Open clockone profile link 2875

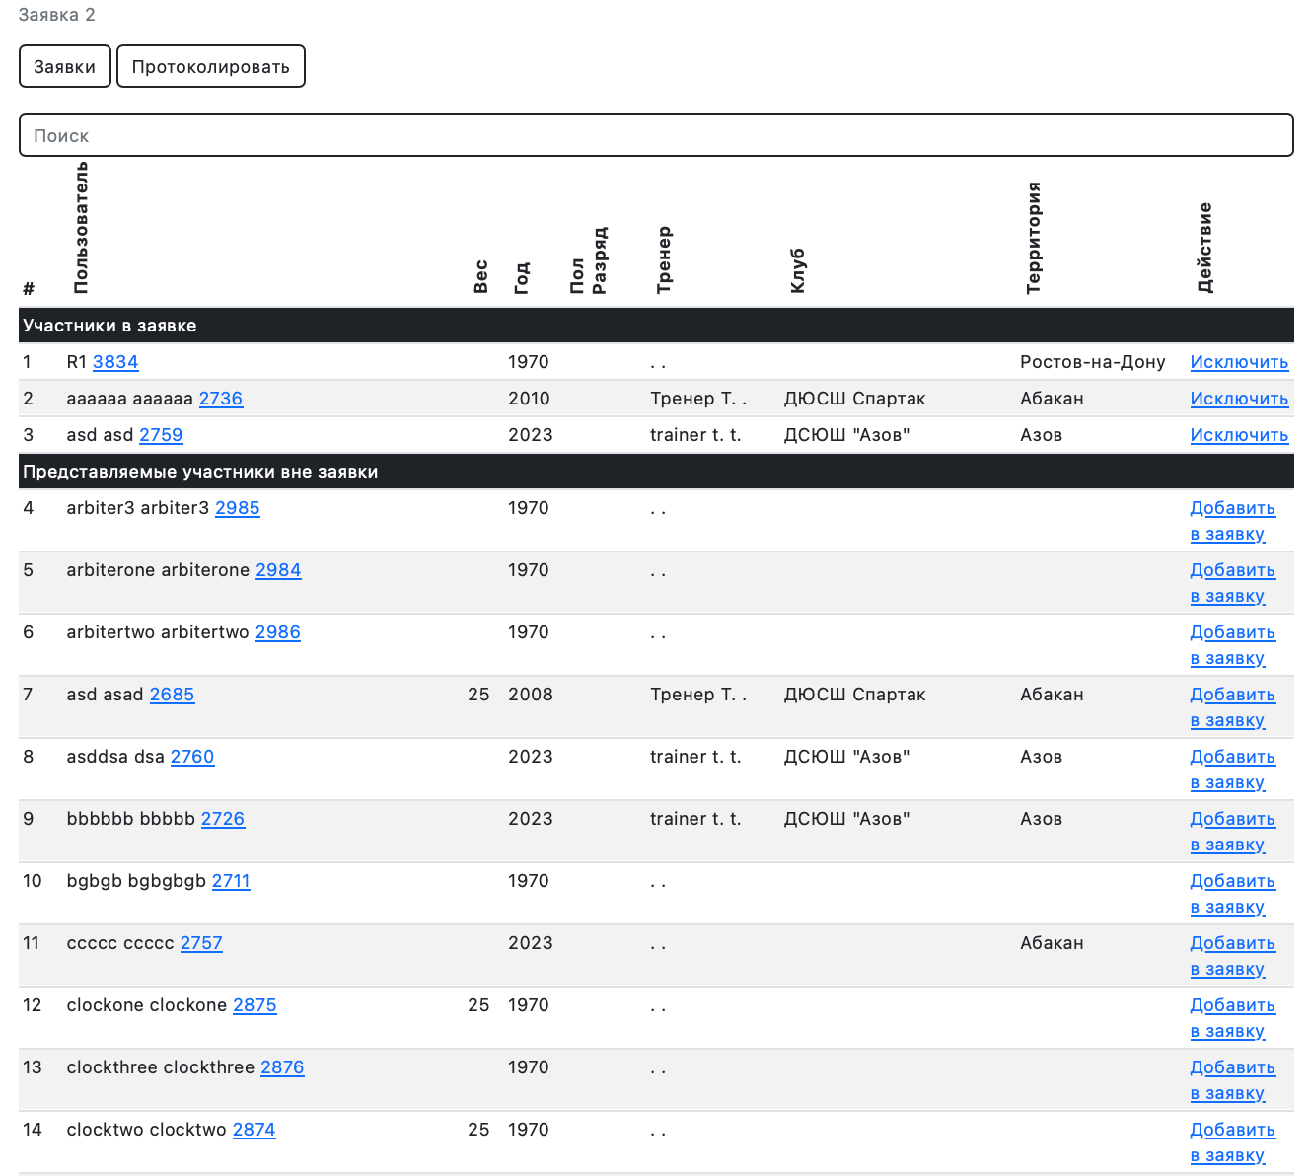point(255,1005)
